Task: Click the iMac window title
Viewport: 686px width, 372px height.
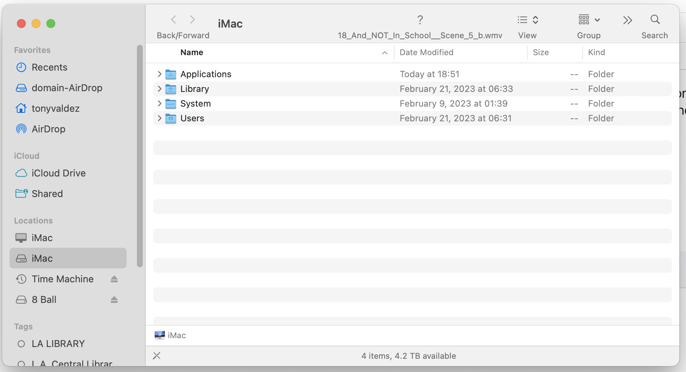Action: 230,24
